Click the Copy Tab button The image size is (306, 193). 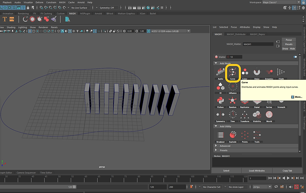[287, 171]
